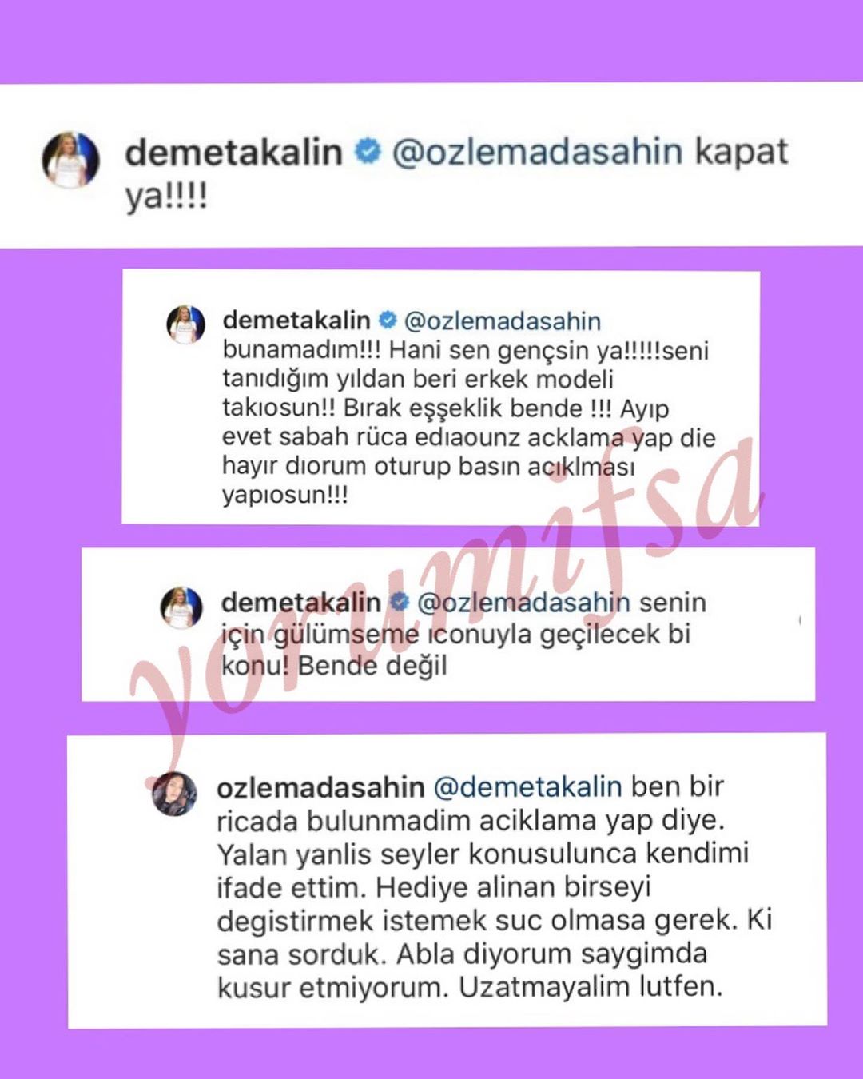The width and height of the screenshot is (863, 1079).
Task: Tap @demetakalin mention in ozlemadasahin's reply
Action: coord(527,787)
